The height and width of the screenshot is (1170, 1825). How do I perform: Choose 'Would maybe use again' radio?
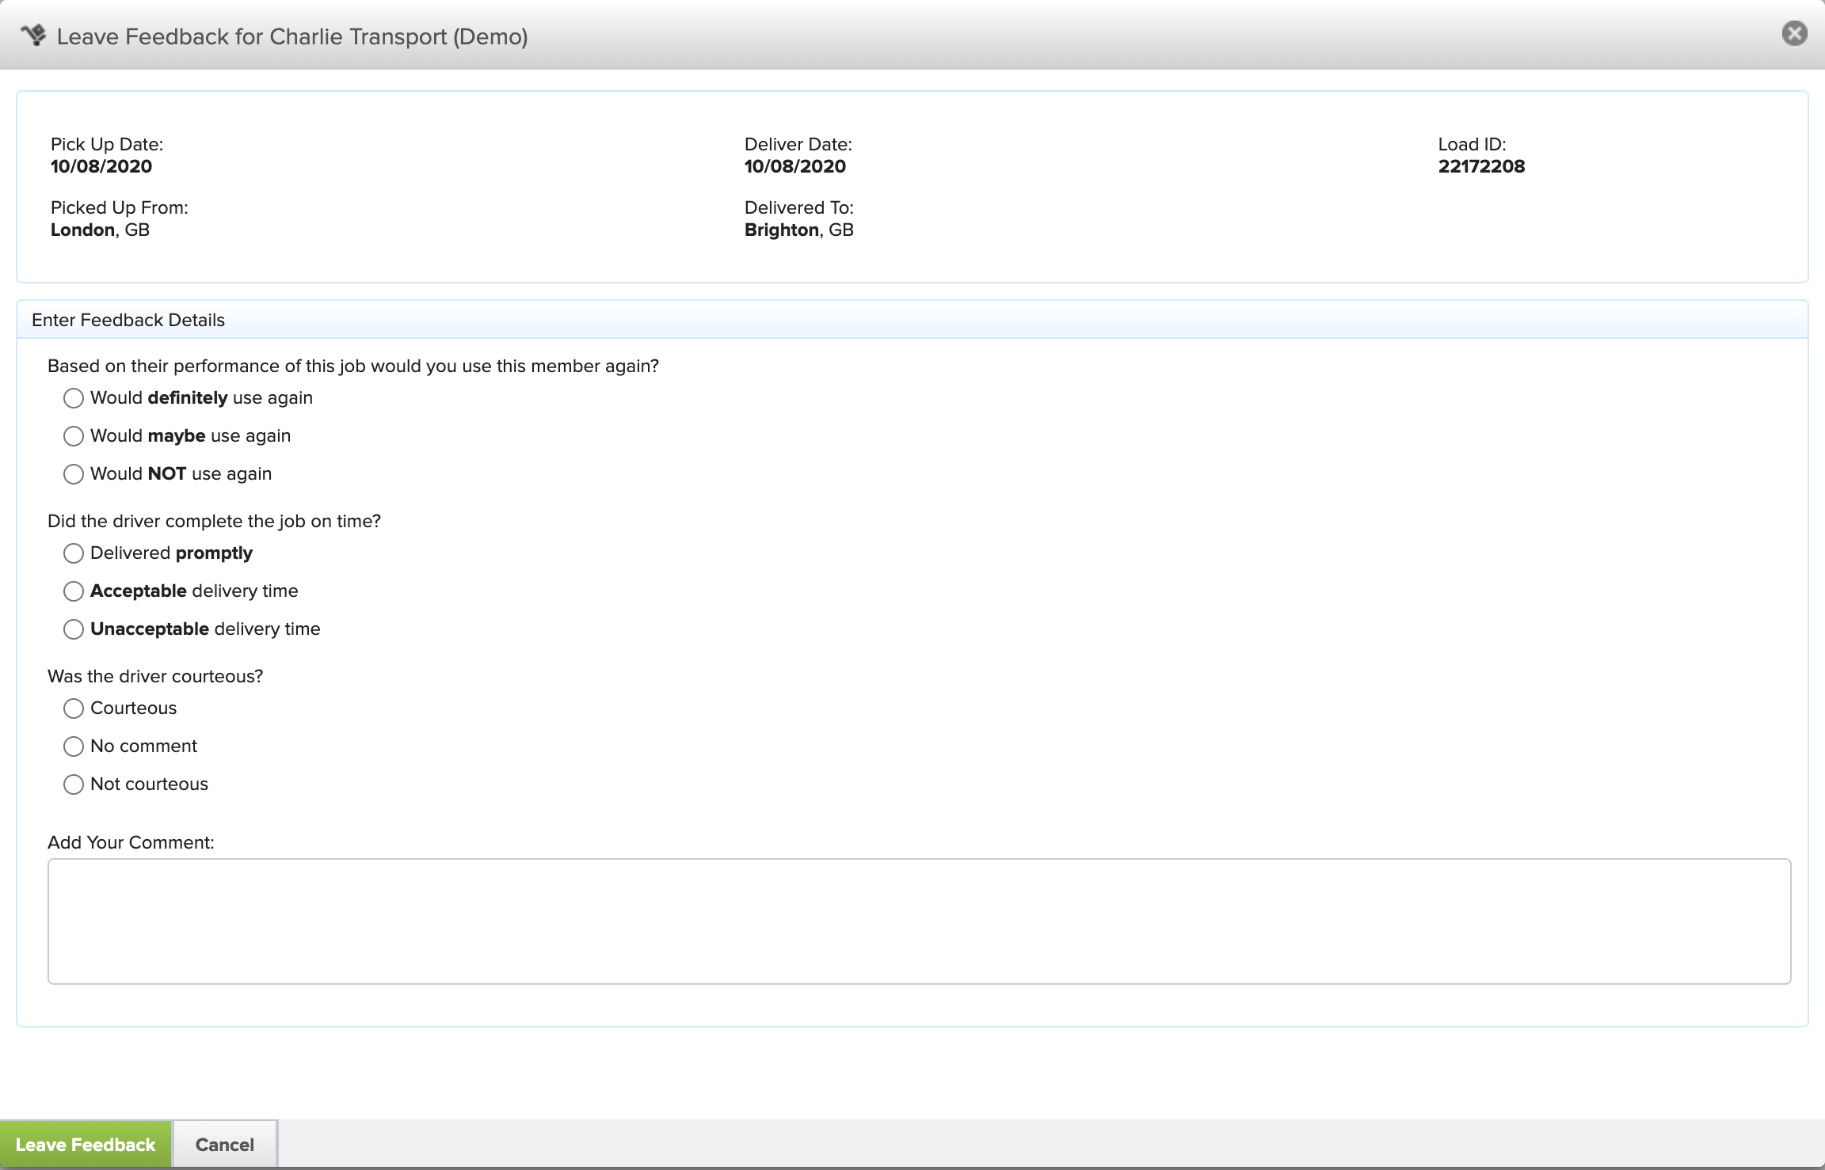pos(74,436)
